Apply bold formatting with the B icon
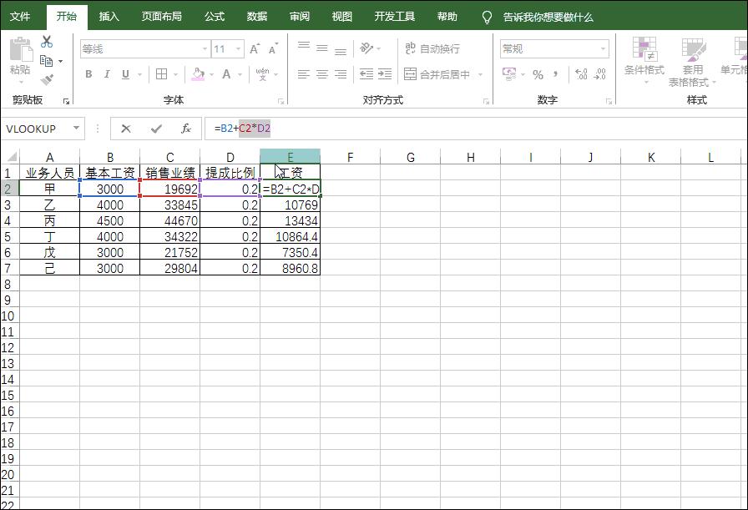748x510 pixels. [x=89, y=73]
